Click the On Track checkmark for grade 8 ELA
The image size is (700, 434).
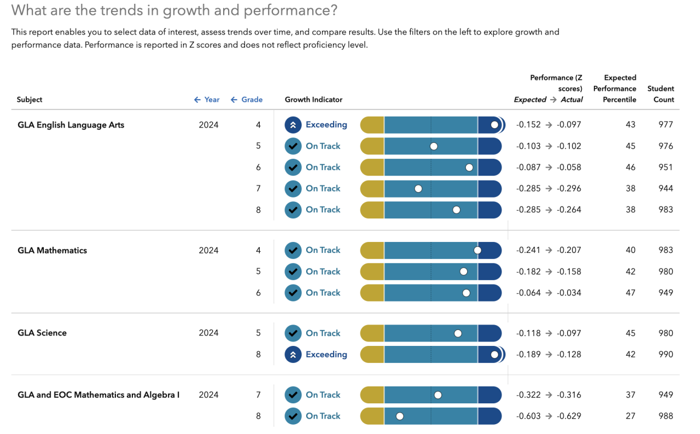click(293, 210)
